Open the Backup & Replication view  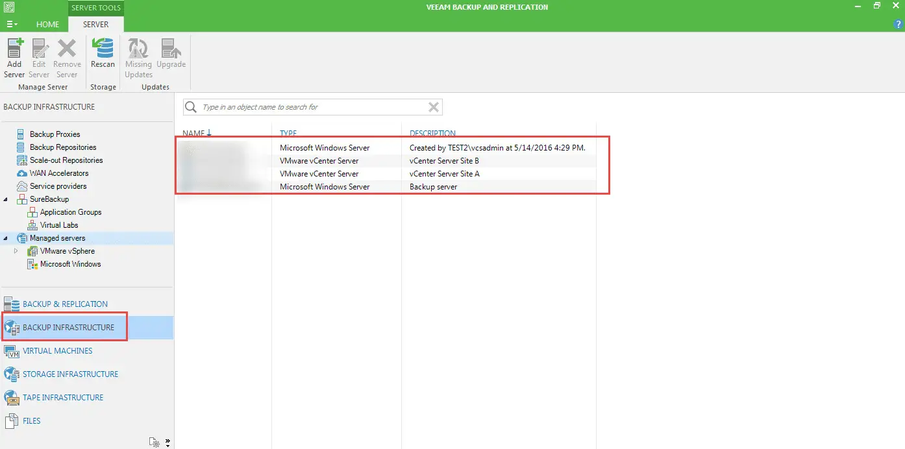pos(65,304)
